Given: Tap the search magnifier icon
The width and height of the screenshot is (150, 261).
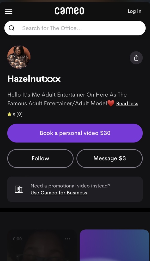Looking at the screenshot, I should 11,28.
